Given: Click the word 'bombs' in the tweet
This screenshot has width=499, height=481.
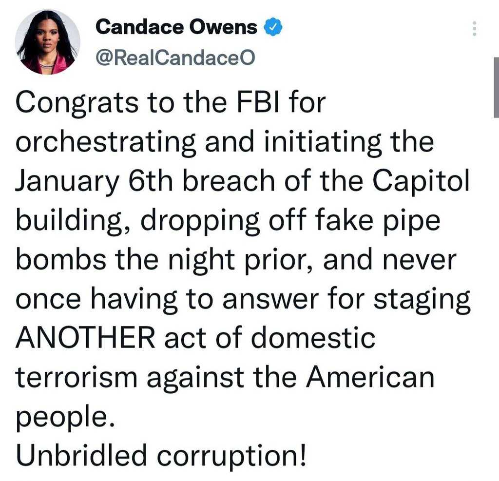Looking at the screenshot, I should pyautogui.click(x=61, y=259).
